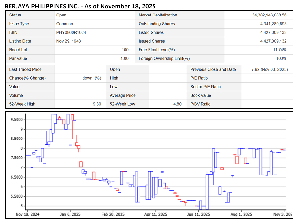Select the 52-Week High value 9.80

pos(97,104)
